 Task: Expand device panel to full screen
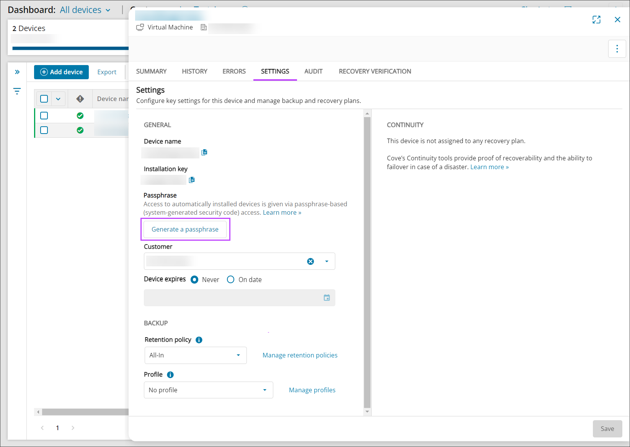click(596, 20)
